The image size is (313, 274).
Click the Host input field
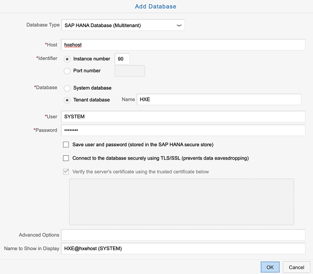(x=183, y=45)
